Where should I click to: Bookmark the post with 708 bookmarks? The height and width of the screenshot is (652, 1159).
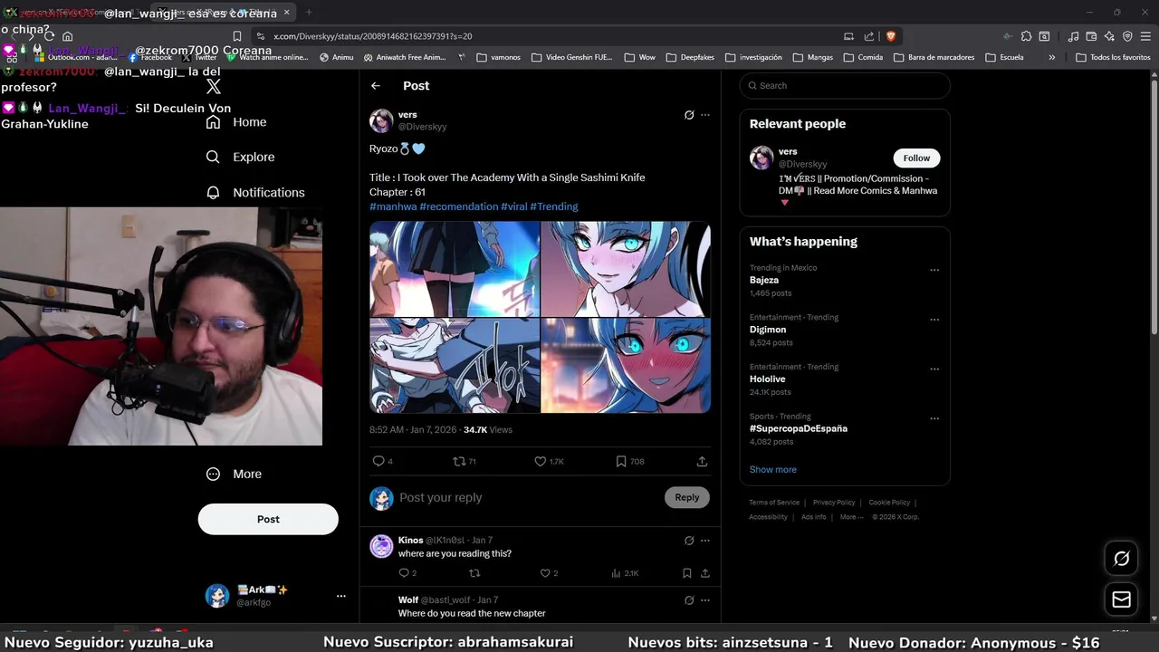pyautogui.click(x=621, y=461)
